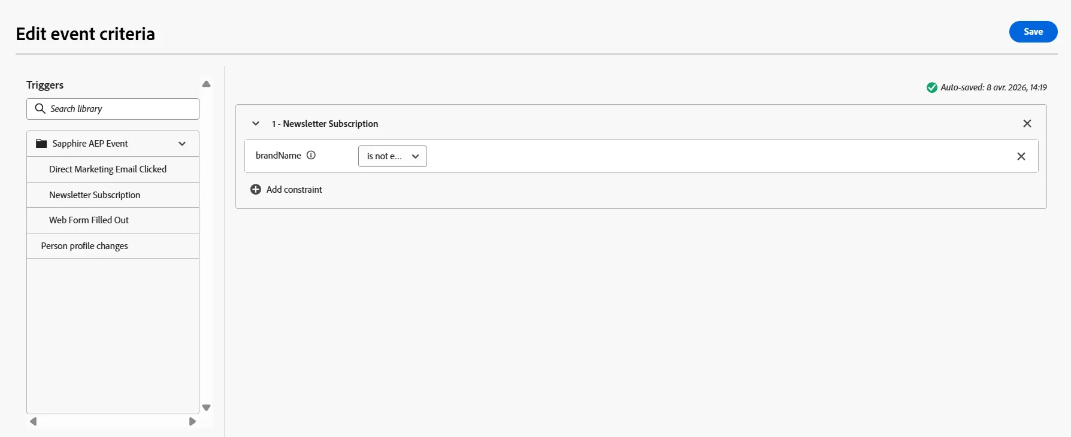Click the 'Edit event criteria' heading
The image size is (1071, 437).
[x=86, y=34]
